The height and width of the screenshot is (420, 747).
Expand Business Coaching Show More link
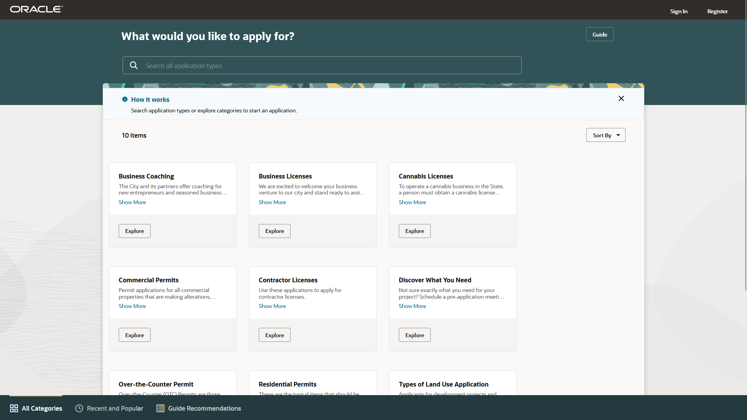[x=132, y=201]
